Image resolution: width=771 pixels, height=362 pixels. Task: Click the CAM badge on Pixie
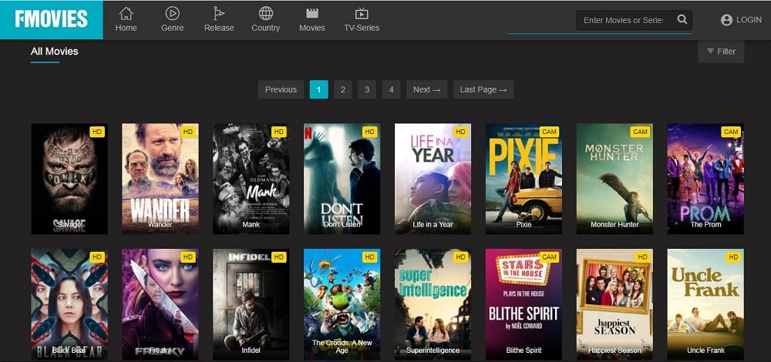point(549,132)
